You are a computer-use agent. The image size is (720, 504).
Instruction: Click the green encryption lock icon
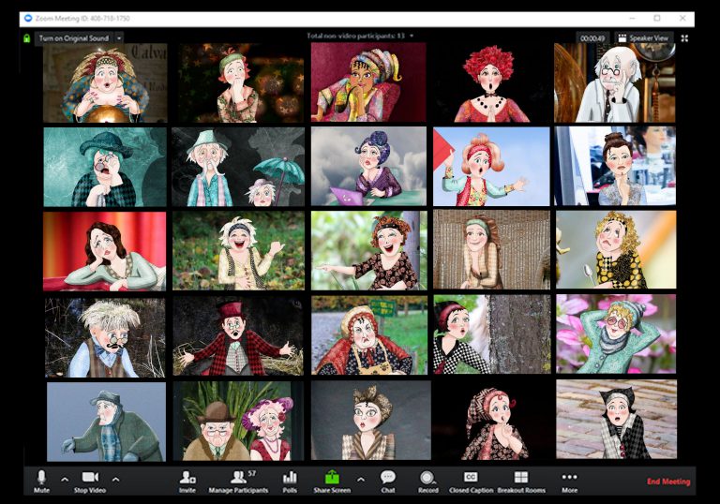click(x=26, y=38)
